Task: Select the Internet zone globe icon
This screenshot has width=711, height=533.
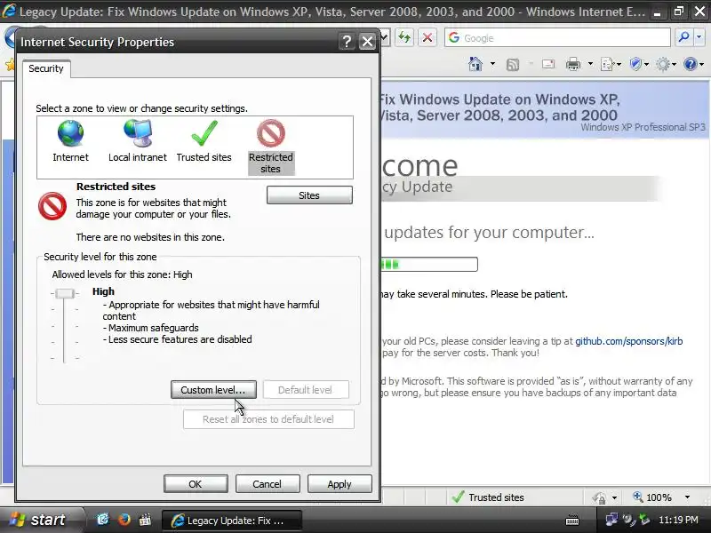Action: [70, 133]
